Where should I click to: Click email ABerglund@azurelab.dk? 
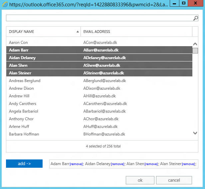coord(104,81)
